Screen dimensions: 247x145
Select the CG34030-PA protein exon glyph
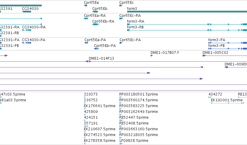click(27, 43)
